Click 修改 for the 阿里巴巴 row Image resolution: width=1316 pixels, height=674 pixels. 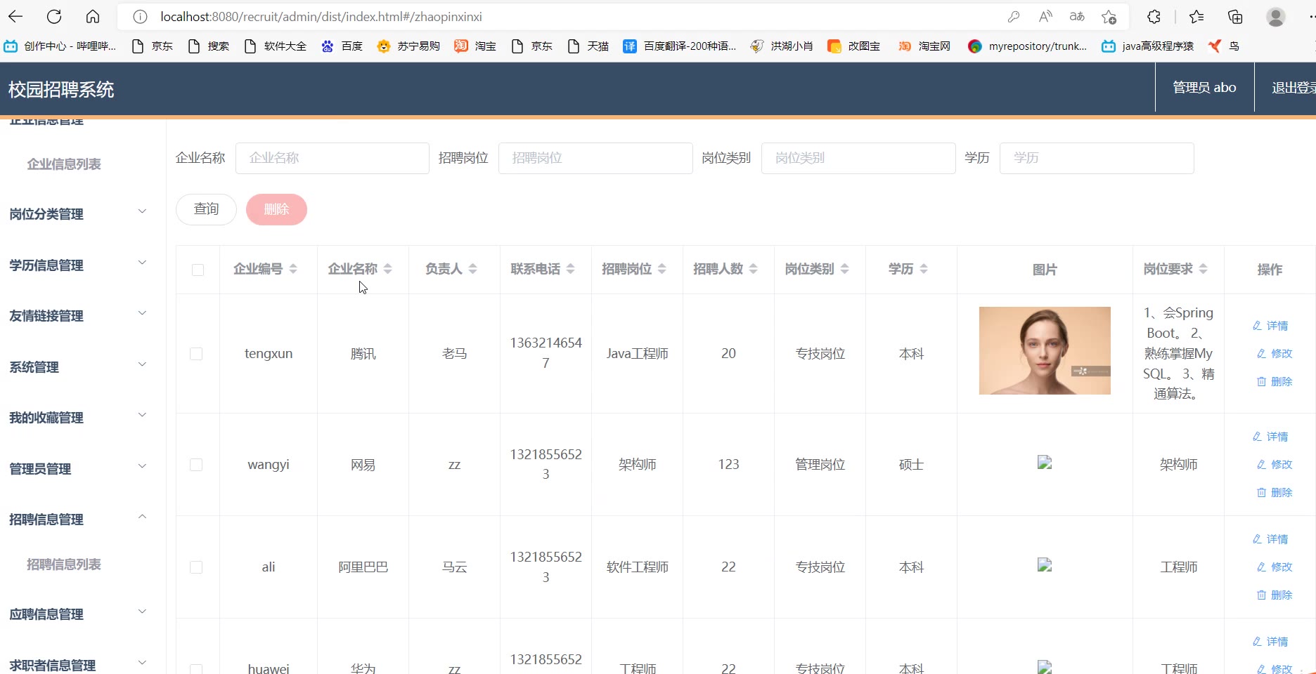1275,567
